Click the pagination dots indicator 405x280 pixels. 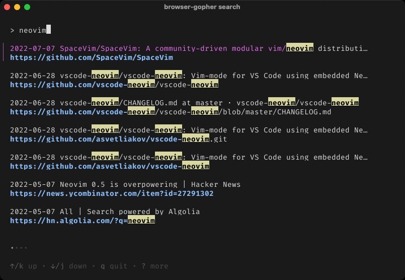tap(19, 248)
